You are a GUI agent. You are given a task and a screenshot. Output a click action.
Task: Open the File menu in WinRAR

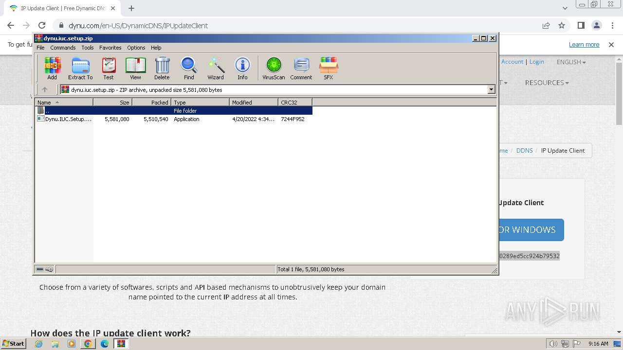click(x=40, y=48)
